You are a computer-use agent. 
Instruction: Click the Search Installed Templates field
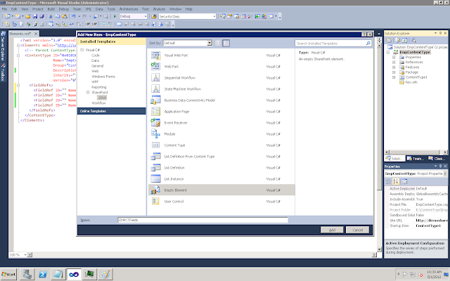click(x=330, y=44)
